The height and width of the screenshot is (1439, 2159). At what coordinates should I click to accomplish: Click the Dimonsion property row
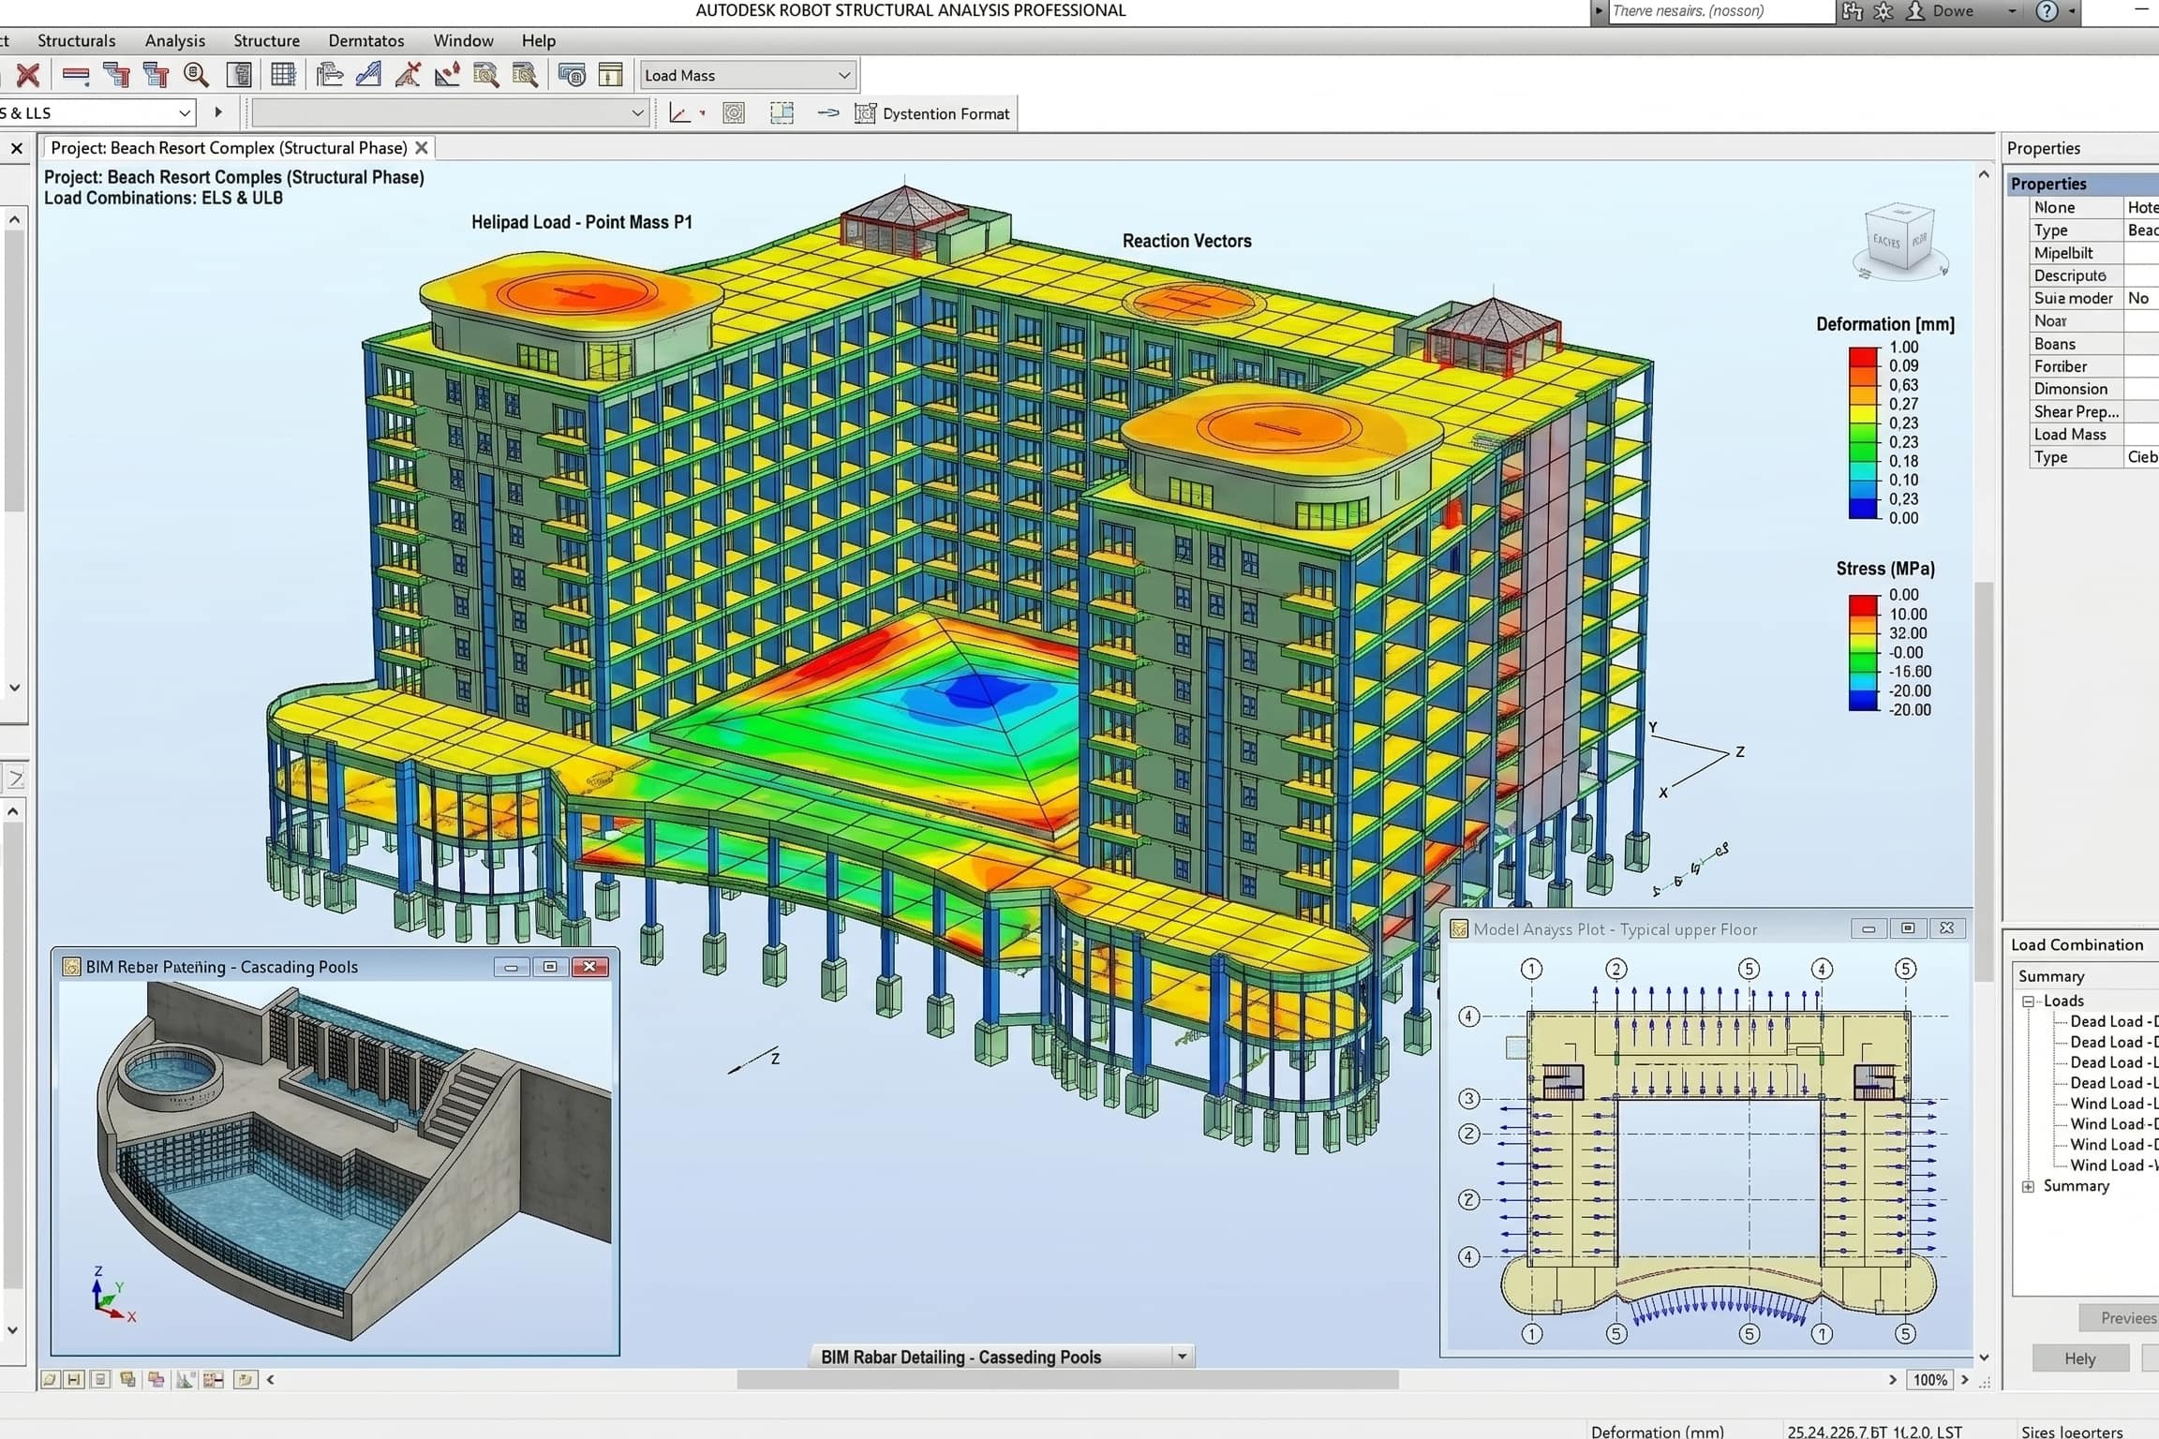[2093, 389]
